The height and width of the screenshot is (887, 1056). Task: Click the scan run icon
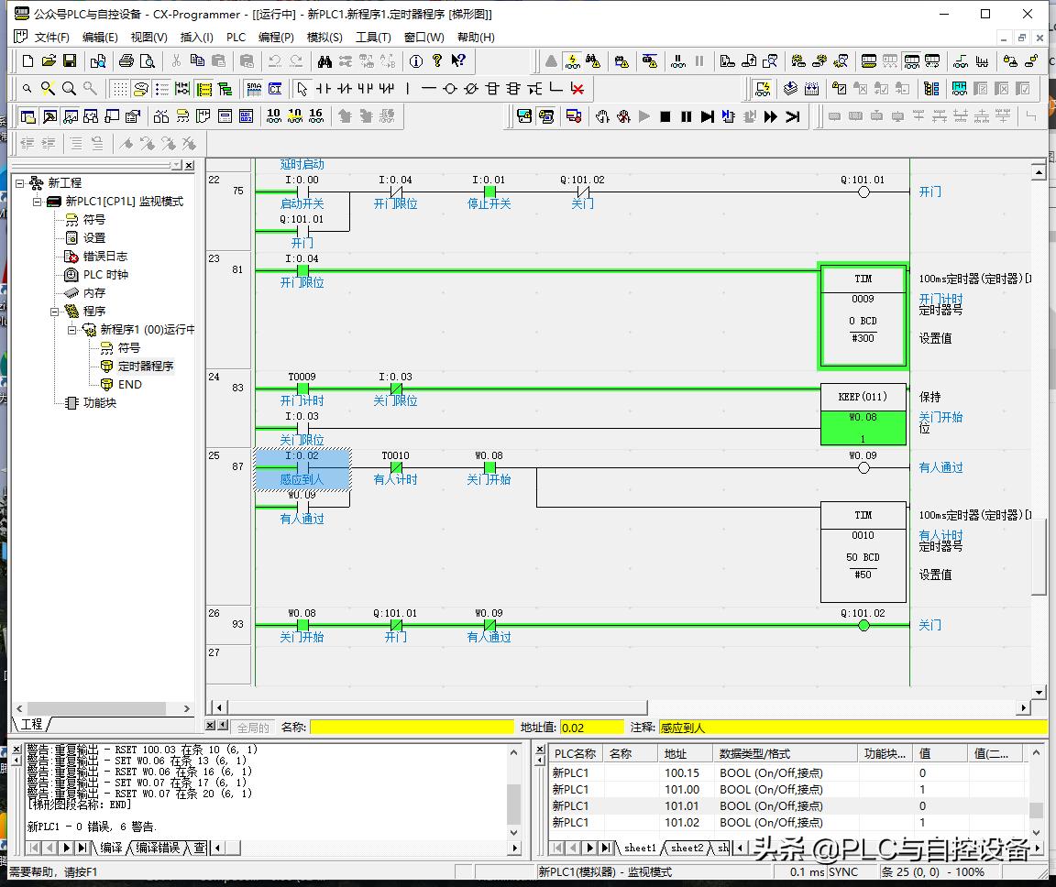[x=793, y=116]
